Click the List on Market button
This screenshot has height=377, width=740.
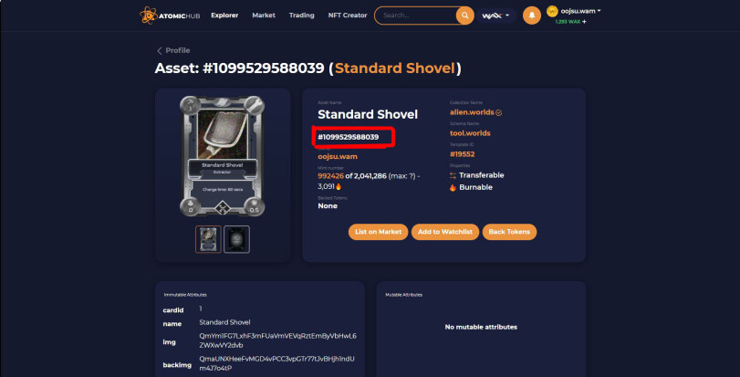[378, 232]
